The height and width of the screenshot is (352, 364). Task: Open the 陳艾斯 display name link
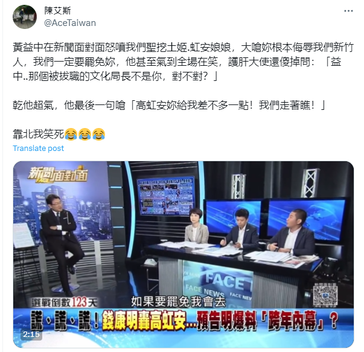pyautogui.click(x=57, y=11)
